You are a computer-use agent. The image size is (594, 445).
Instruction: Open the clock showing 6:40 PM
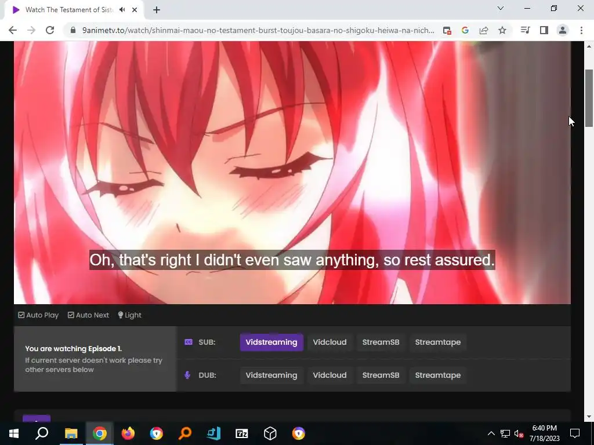pyautogui.click(x=544, y=433)
